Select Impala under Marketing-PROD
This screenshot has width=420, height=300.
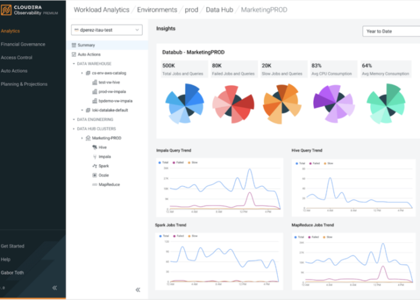(x=105, y=157)
